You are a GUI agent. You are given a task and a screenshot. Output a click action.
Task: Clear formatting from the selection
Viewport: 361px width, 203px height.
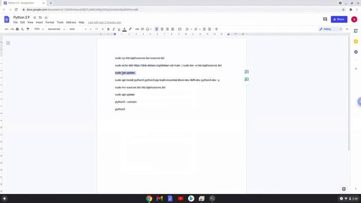217,29
